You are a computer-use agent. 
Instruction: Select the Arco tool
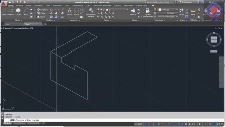click(26, 12)
